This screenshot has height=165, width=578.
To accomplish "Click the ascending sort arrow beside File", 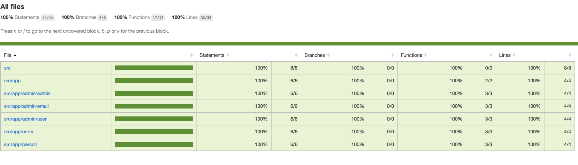I will tap(15, 55).
